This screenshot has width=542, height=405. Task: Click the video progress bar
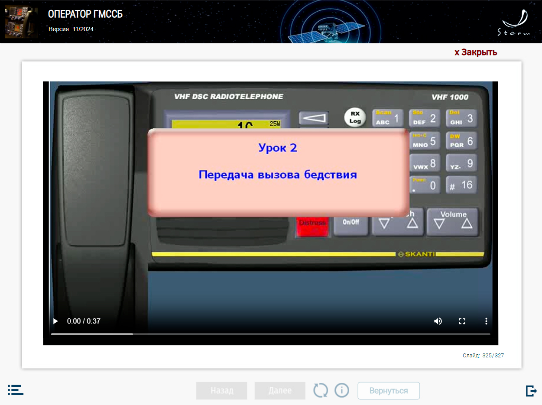tap(271, 334)
